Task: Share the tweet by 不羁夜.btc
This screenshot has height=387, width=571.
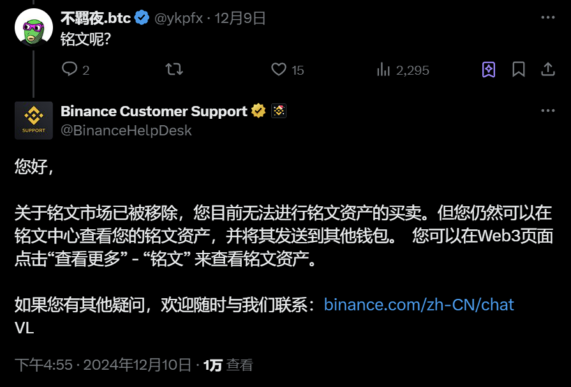Action: [548, 69]
